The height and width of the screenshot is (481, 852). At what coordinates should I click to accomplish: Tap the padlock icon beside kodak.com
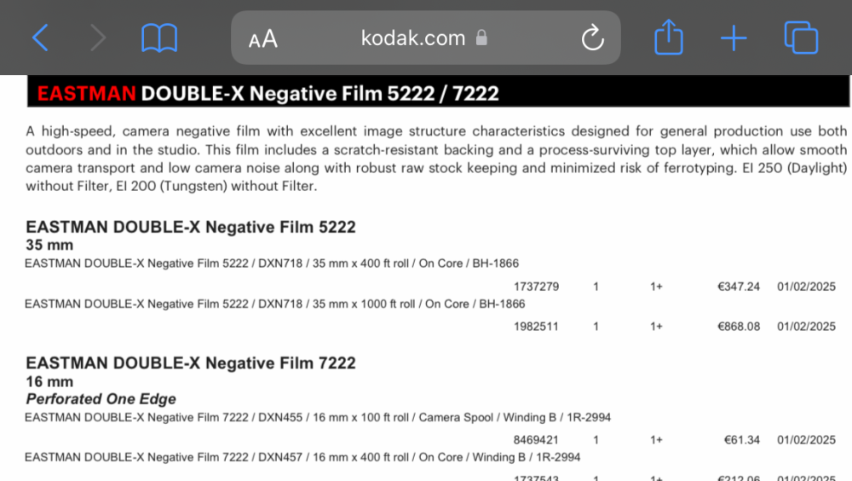481,38
